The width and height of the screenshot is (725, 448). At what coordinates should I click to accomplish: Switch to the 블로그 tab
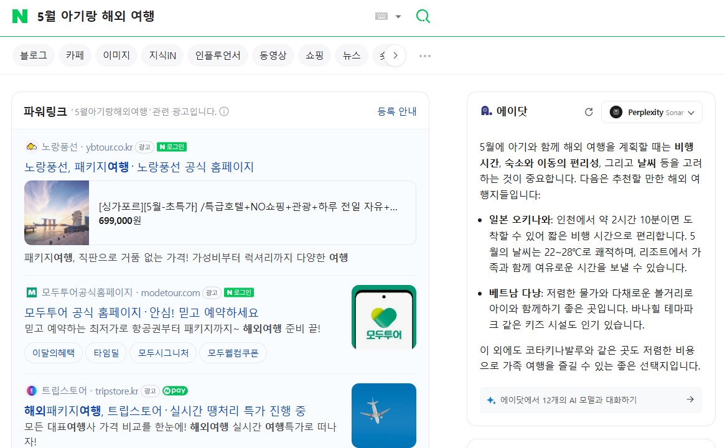tap(34, 55)
